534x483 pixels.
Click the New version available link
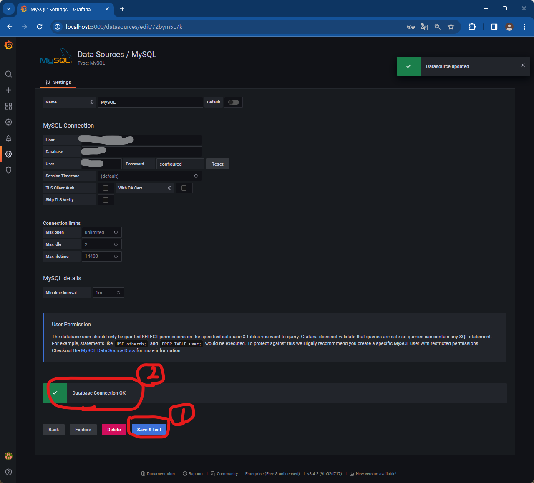(x=373, y=474)
